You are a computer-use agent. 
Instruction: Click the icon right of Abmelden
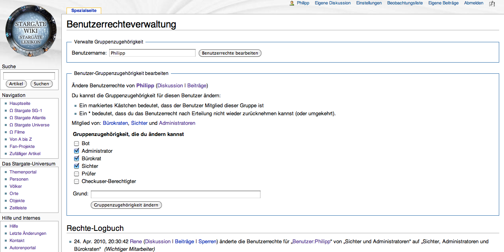click(x=492, y=3)
